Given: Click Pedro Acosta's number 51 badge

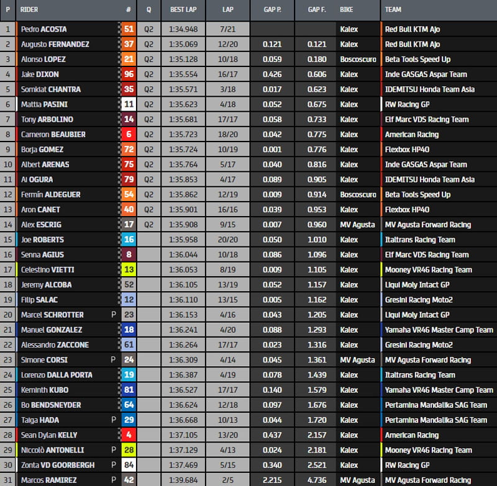Looking at the screenshot, I should tap(129, 29).
